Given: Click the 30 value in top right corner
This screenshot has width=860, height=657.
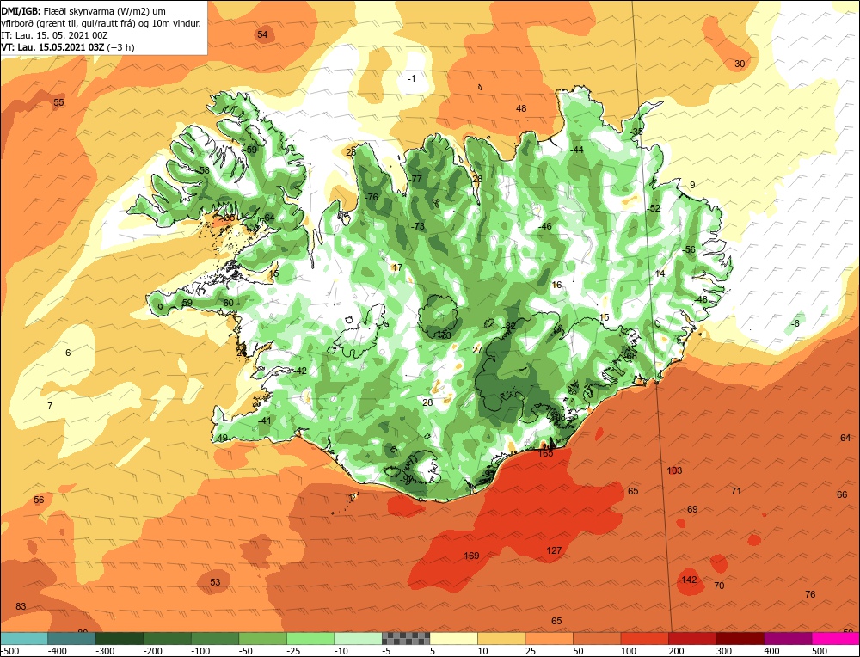Looking at the screenshot, I should click(740, 64).
